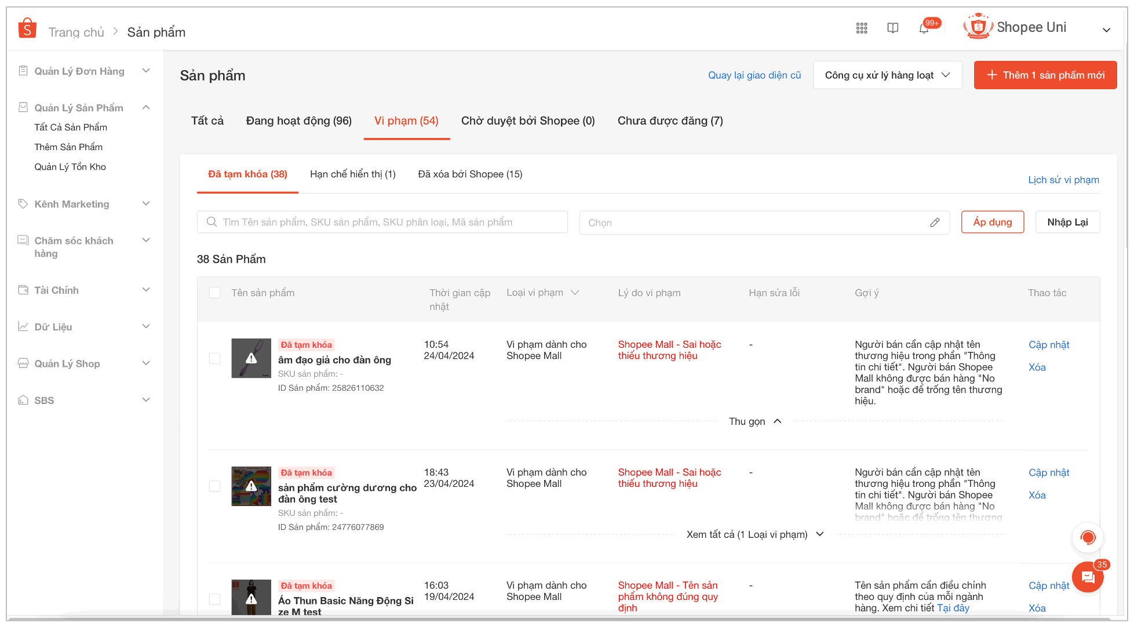Screen dimensions: 1134x626
Task: Check the 'âm đạo giả cho đàn ông' row
Action: point(215,358)
